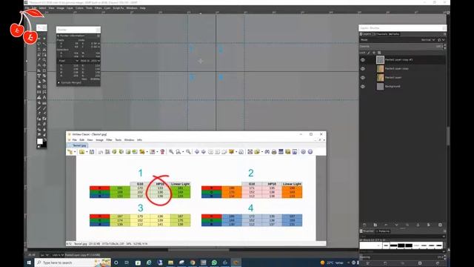
Task: Hide the Pasted Layer copy layer
Action: [363, 69]
